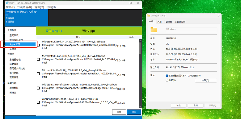
Task: Check the Microsoft.SecHealthUI package checkbox
Action: (x=38, y=74)
